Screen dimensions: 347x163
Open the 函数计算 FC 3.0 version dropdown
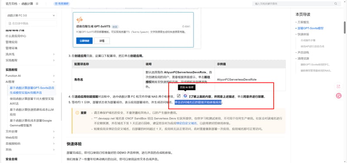pyautogui.click(x=31, y=16)
